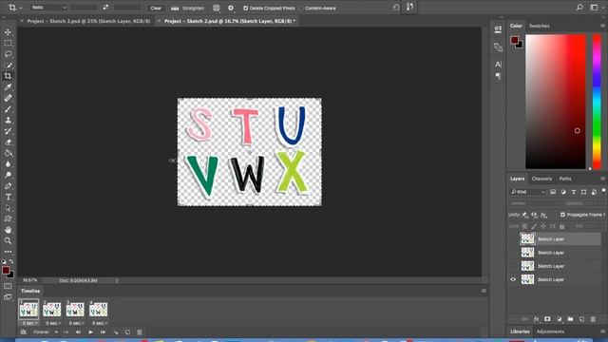
Task: Open the Libraries tab
Action: click(520, 332)
